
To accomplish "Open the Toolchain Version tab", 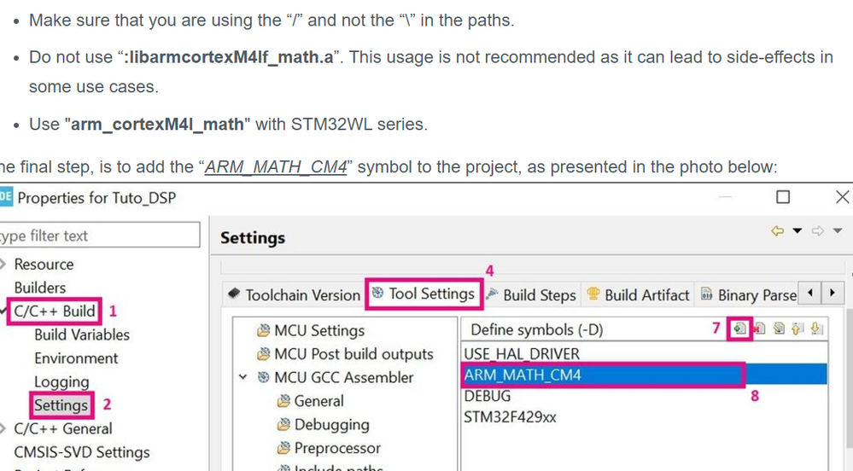I will click(x=294, y=295).
